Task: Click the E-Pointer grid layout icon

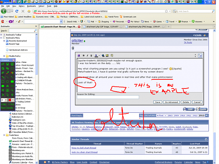Action: [8, 90]
